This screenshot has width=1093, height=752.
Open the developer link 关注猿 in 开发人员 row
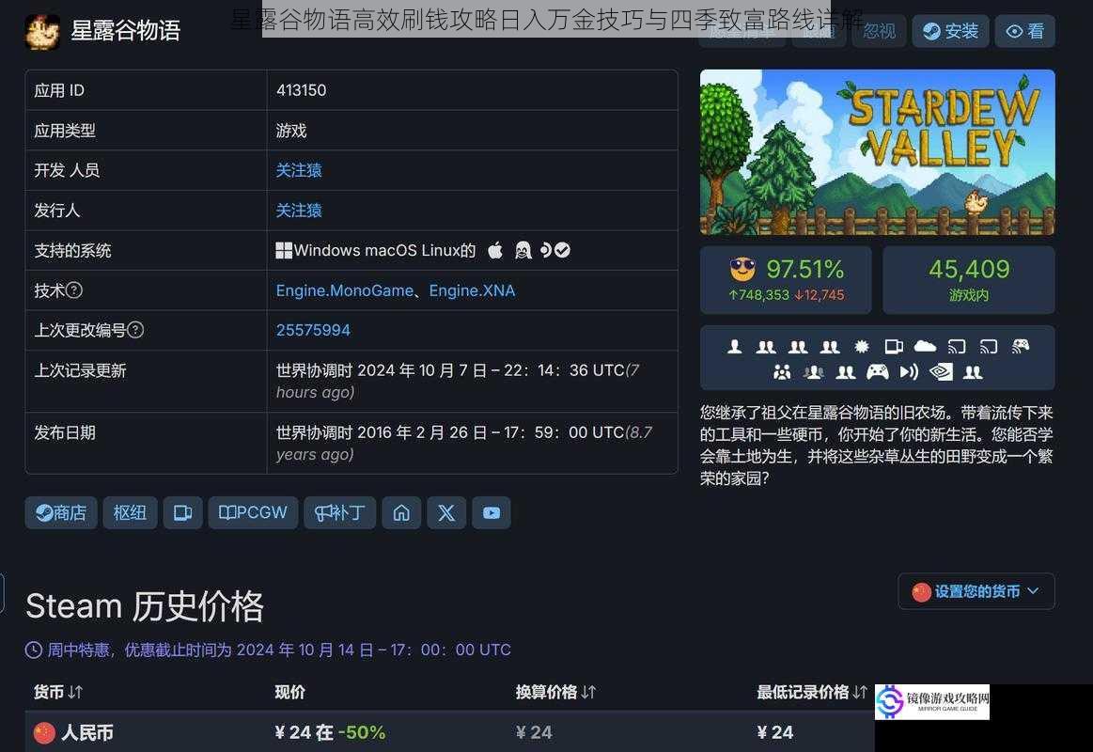click(x=299, y=171)
